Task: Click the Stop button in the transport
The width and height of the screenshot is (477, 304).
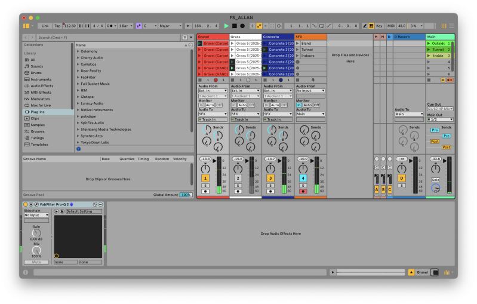Action: 235,26
